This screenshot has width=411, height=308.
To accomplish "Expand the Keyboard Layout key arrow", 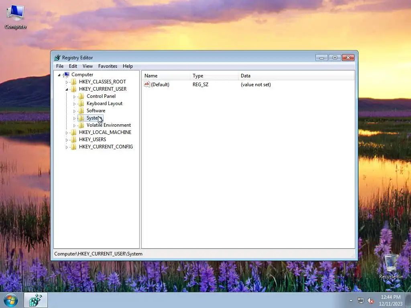I will [74, 104].
